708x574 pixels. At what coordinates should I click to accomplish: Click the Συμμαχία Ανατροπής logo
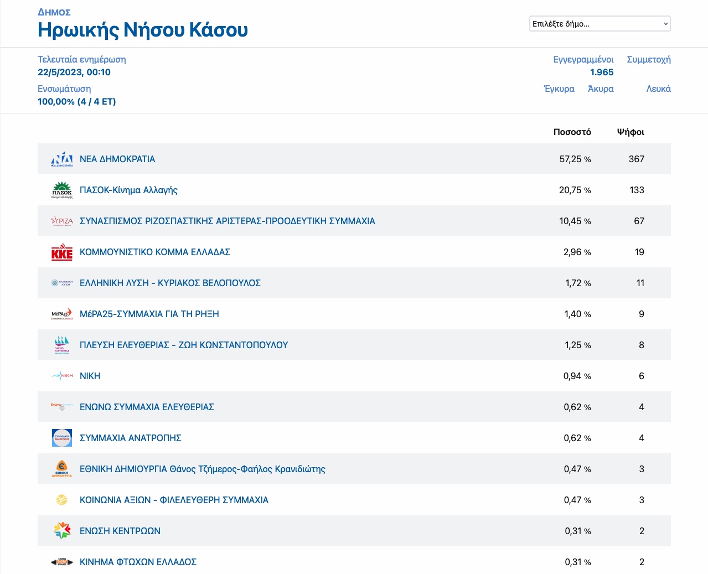[x=62, y=438]
